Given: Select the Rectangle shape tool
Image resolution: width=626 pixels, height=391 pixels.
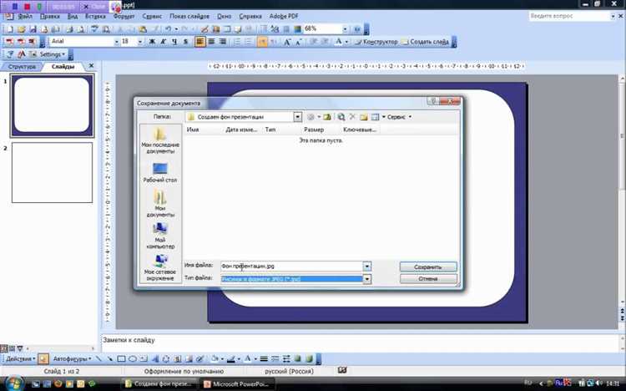Looking at the screenshot, I should (121, 358).
